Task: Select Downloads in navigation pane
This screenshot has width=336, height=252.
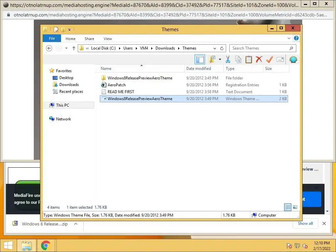Action: click(x=66, y=84)
